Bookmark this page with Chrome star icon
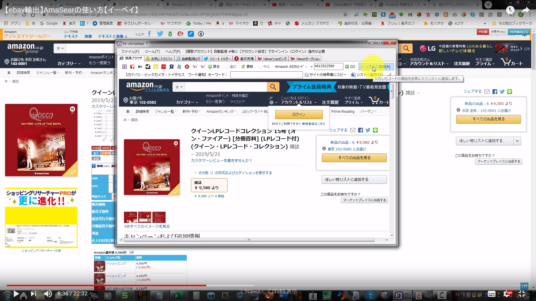536x301 pixels. (x=345, y=15)
